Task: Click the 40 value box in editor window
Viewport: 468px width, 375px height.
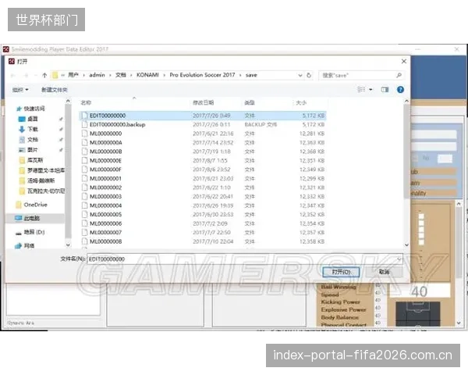Action: click(420, 291)
